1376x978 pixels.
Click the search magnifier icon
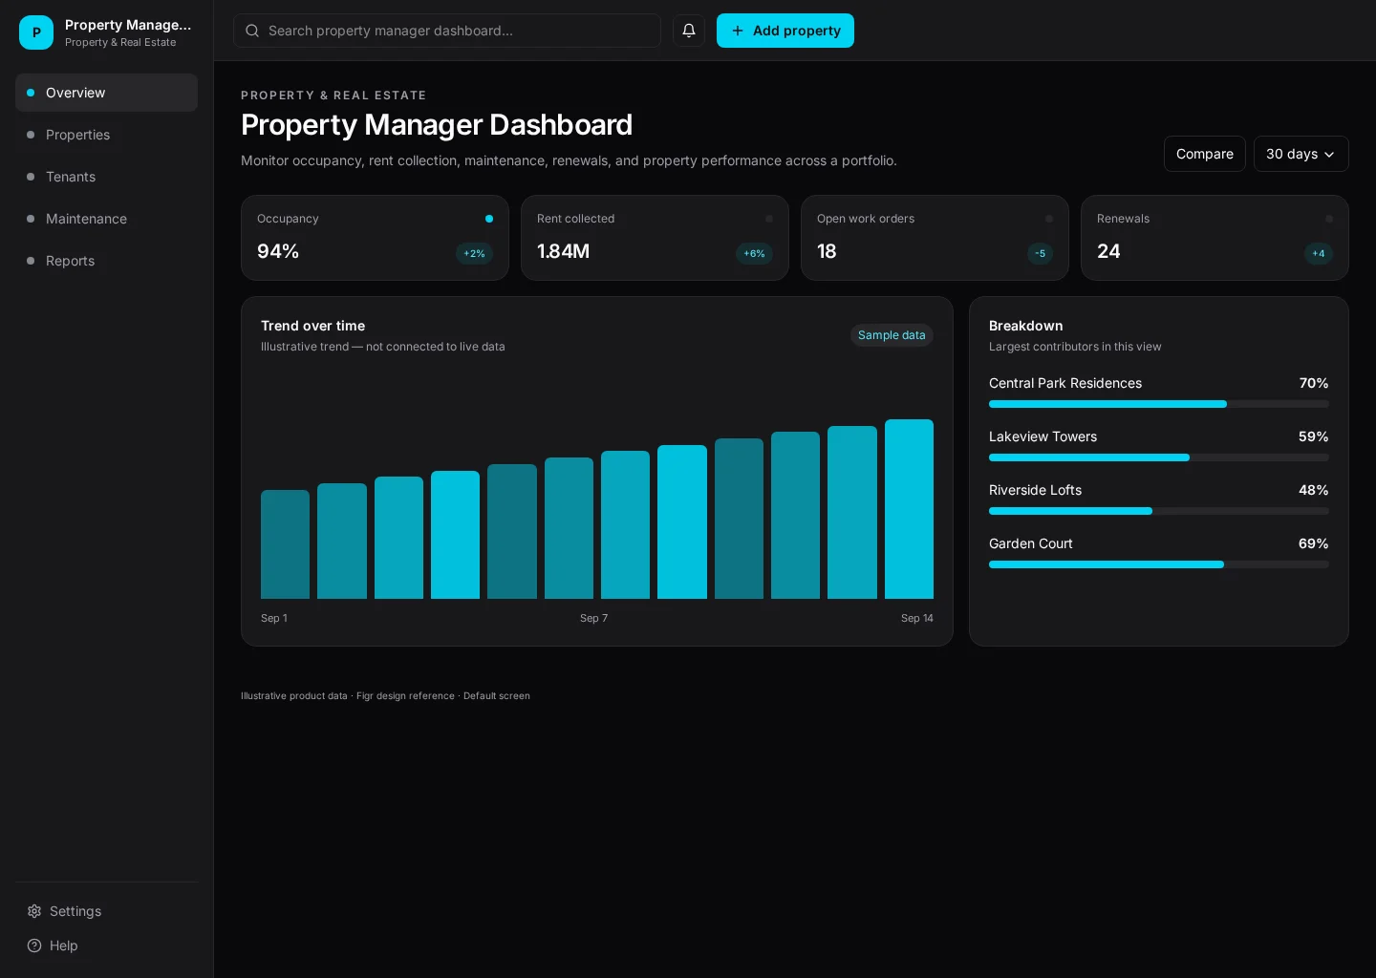pos(252,31)
